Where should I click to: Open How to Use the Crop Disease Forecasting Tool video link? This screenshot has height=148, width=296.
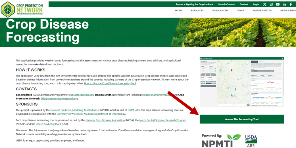point(110,84)
